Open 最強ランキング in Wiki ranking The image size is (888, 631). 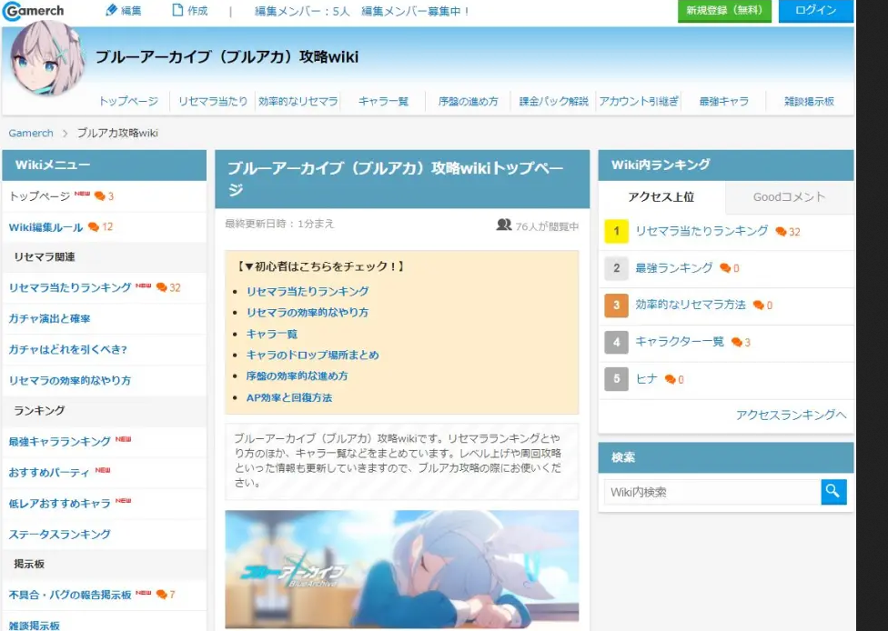[x=674, y=267]
